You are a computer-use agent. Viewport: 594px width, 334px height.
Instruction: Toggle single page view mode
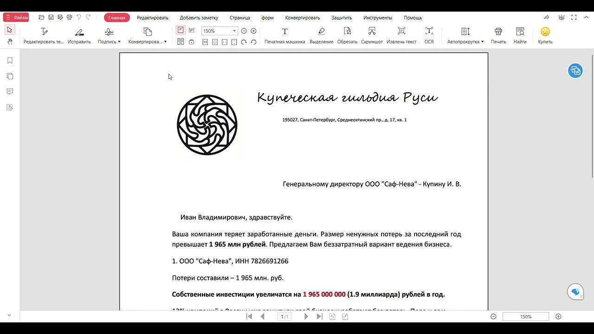click(x=181, y=31)
